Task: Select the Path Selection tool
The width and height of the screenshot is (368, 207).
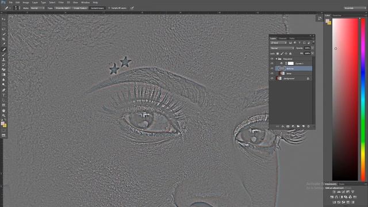Action: (3, 100)
